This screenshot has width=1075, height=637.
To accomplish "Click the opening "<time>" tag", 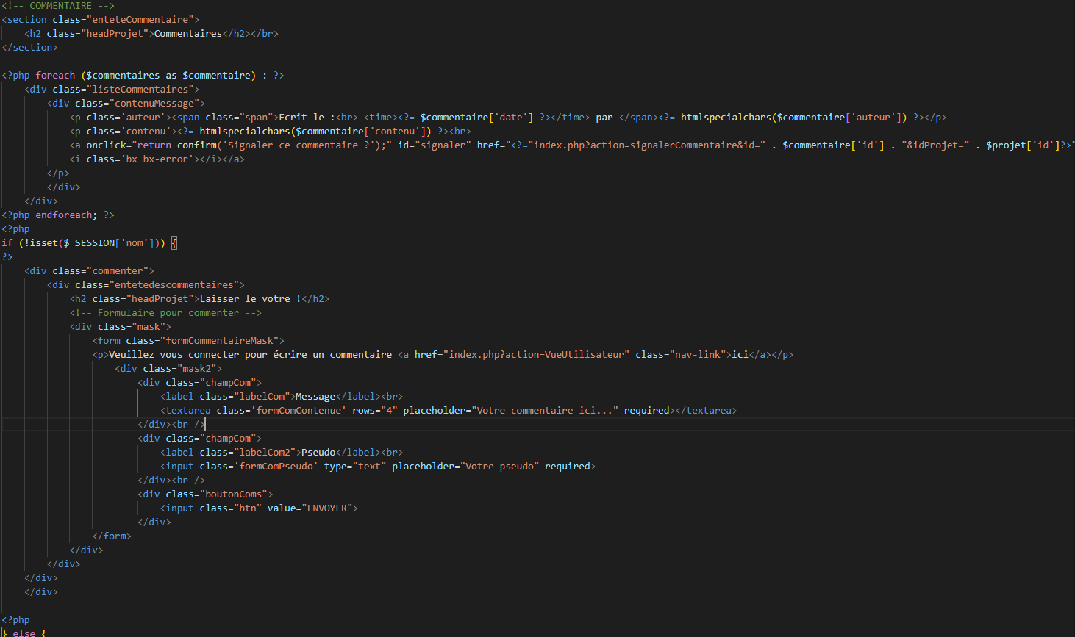I will [x=381, y=118].
